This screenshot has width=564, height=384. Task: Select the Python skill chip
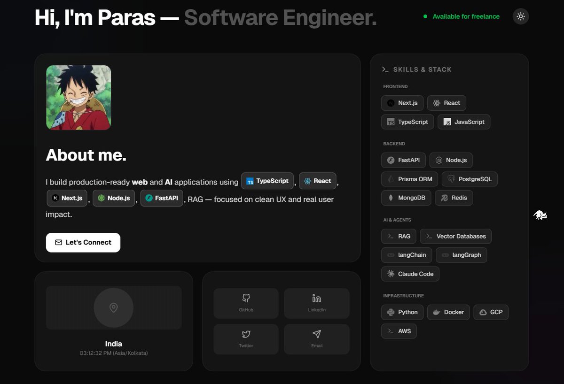(x=402, y=312)
